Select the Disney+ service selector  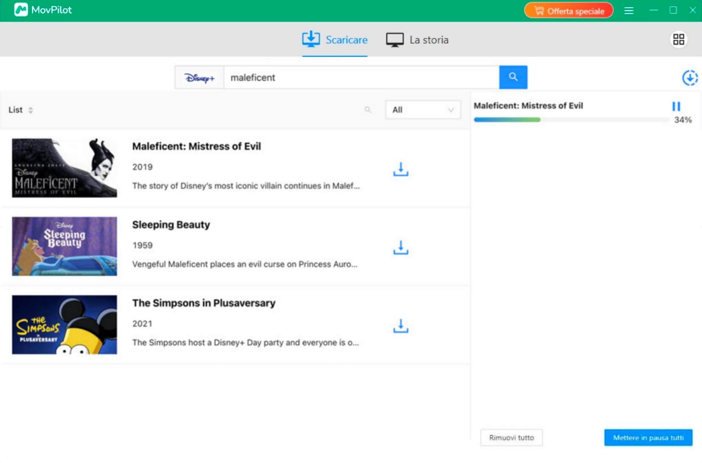(199, 77)
